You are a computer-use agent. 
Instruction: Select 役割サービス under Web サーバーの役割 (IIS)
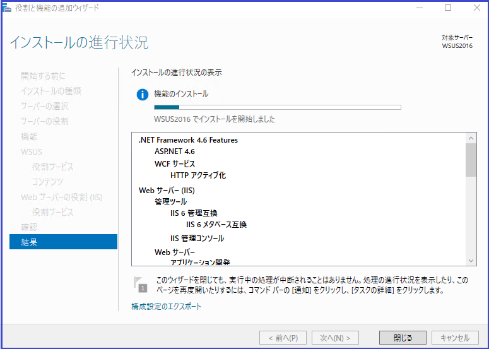tap(53, 212)
